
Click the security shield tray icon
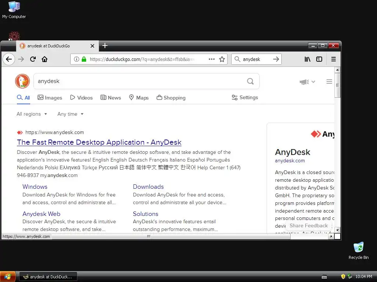coord(343,276)
